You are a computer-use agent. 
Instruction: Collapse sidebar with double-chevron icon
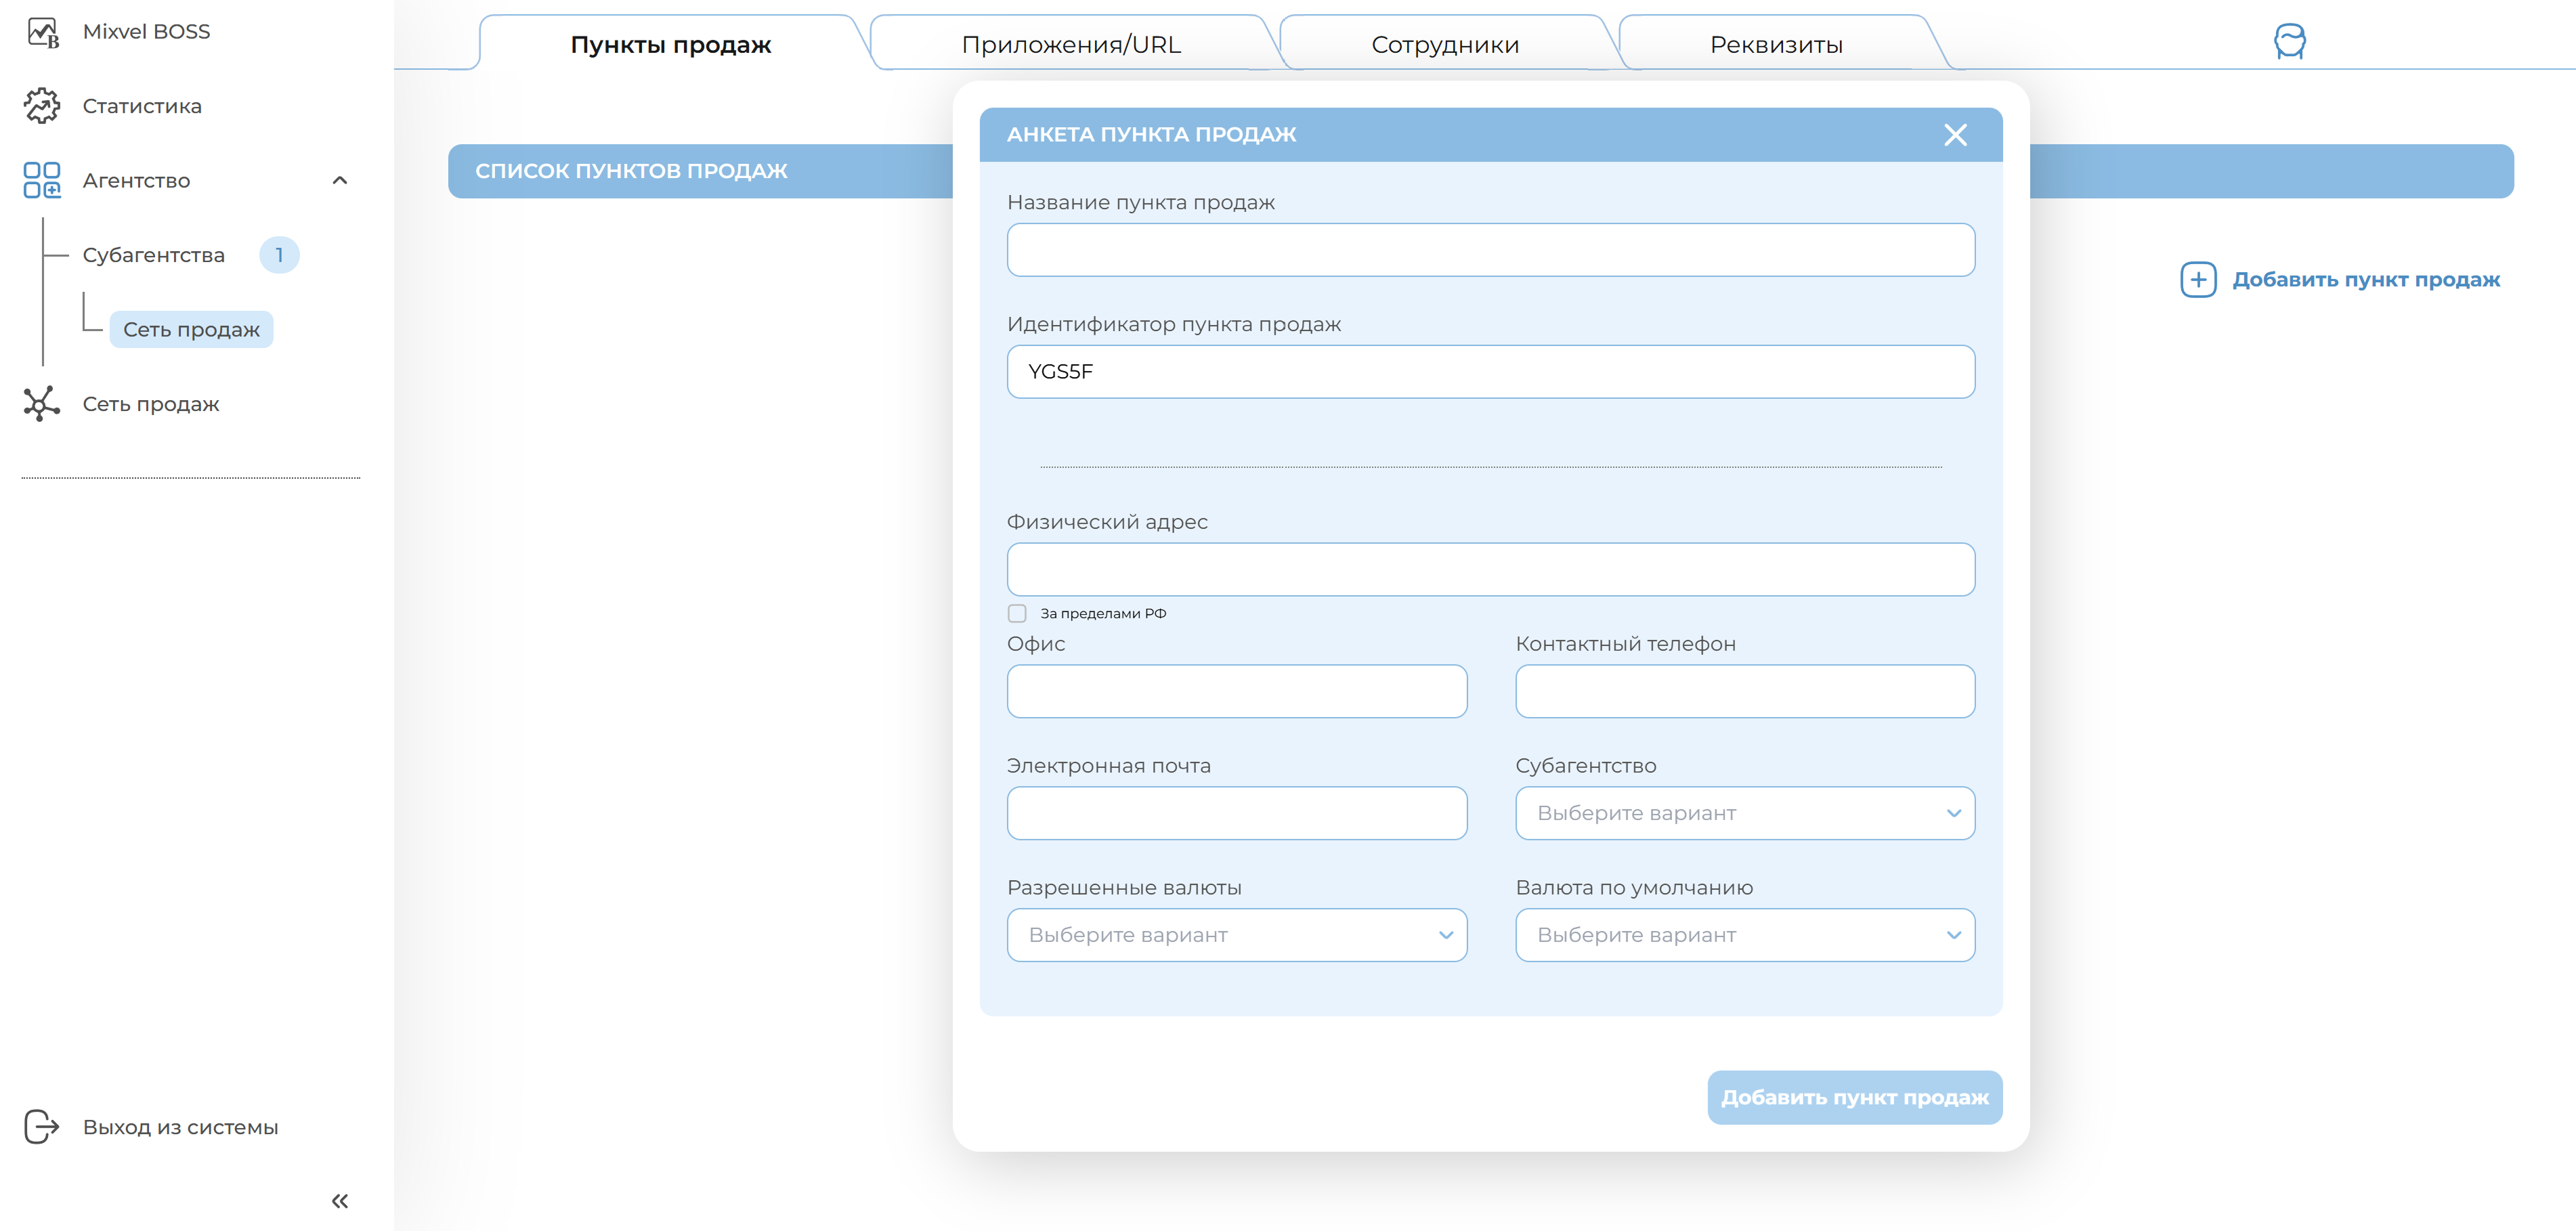click(x=340, y=1200)
